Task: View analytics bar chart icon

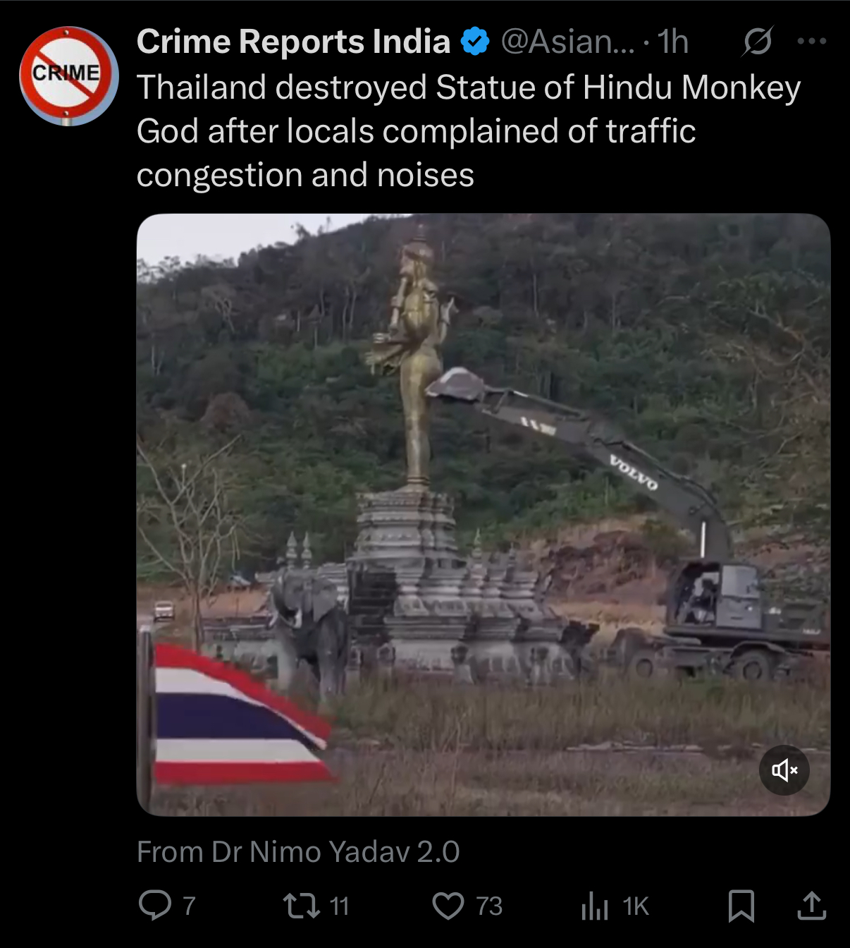Action: tap(595, 906)
